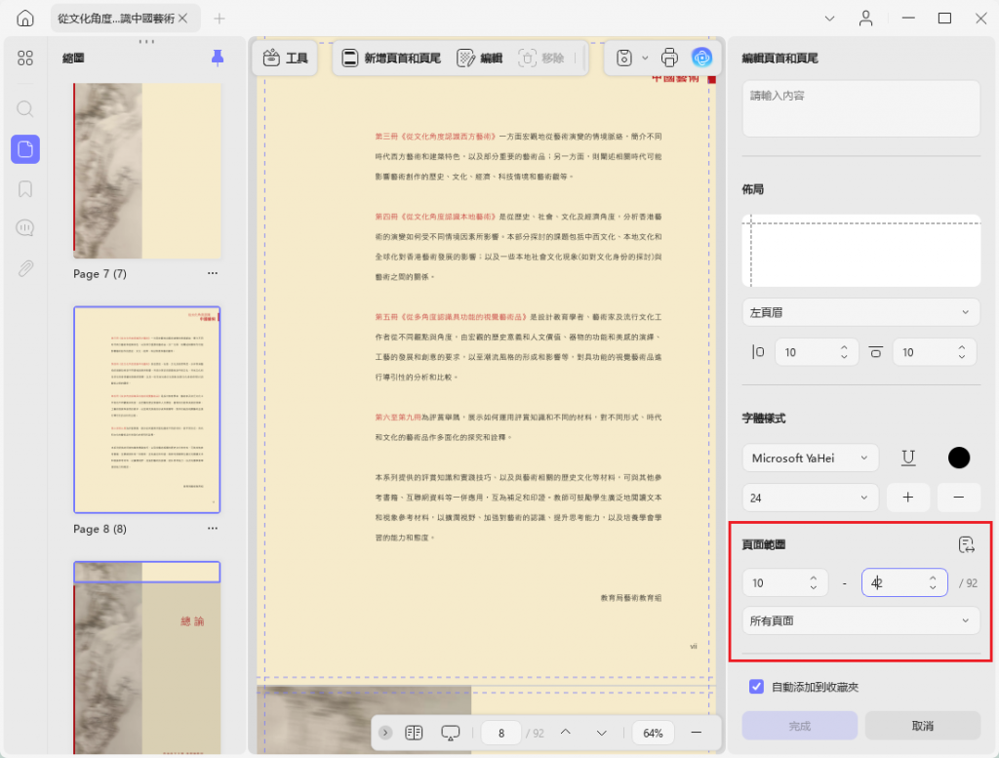
Task: Open the user account icon
Action: pyautogui.click(x=866, y=18)
